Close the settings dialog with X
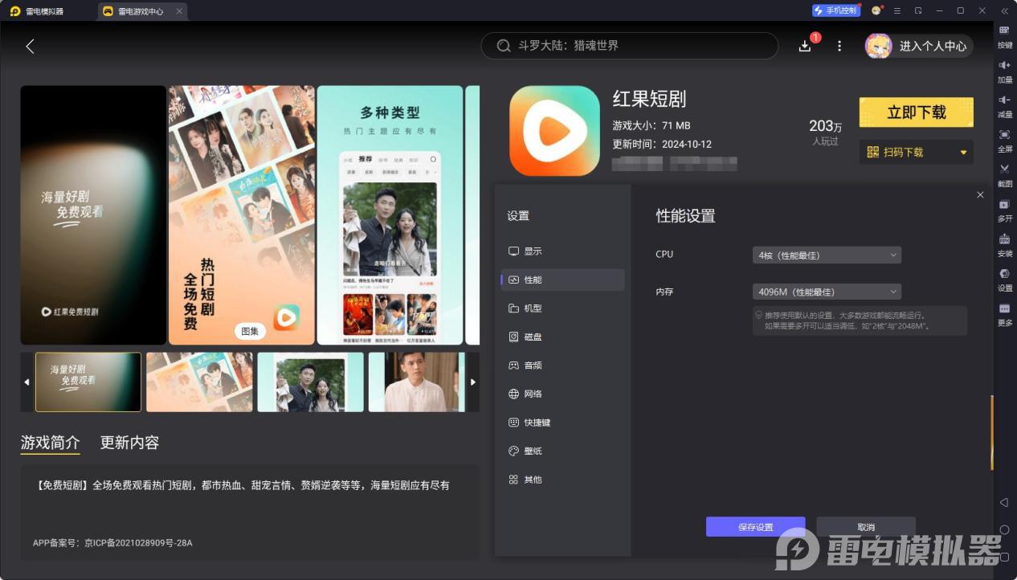 coord(980,195)
